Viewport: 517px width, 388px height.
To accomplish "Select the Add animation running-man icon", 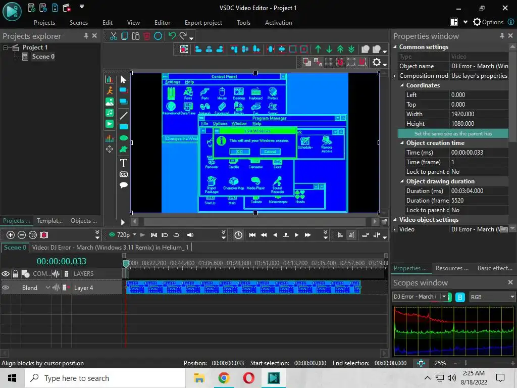I will coord(110,90).
